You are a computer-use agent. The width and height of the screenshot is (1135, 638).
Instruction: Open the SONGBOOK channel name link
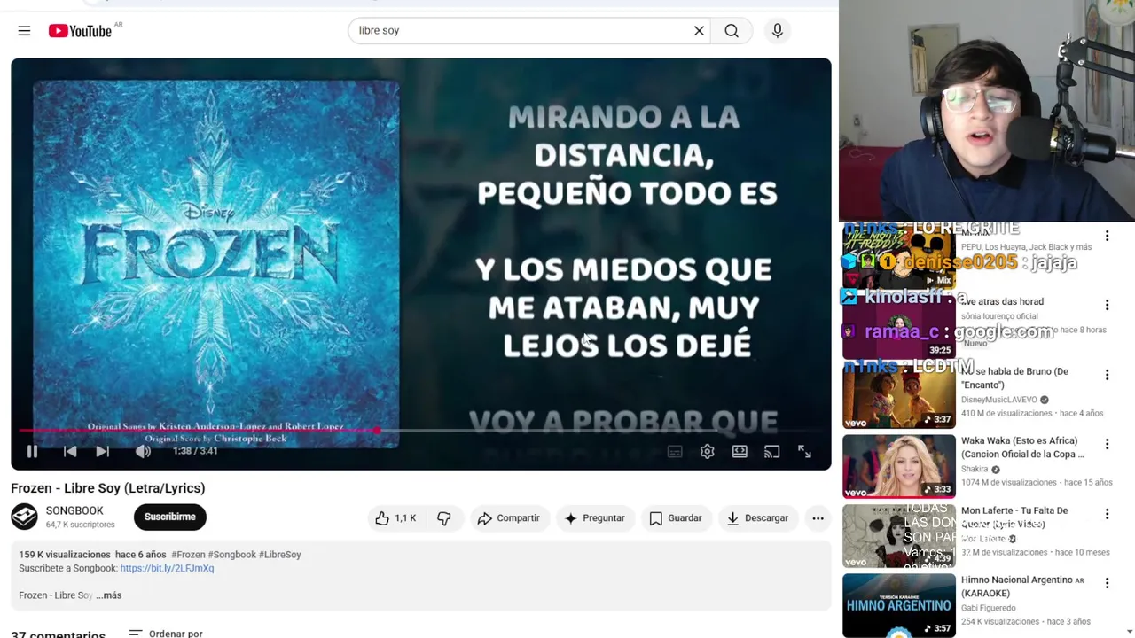click(x=74, y=510)
